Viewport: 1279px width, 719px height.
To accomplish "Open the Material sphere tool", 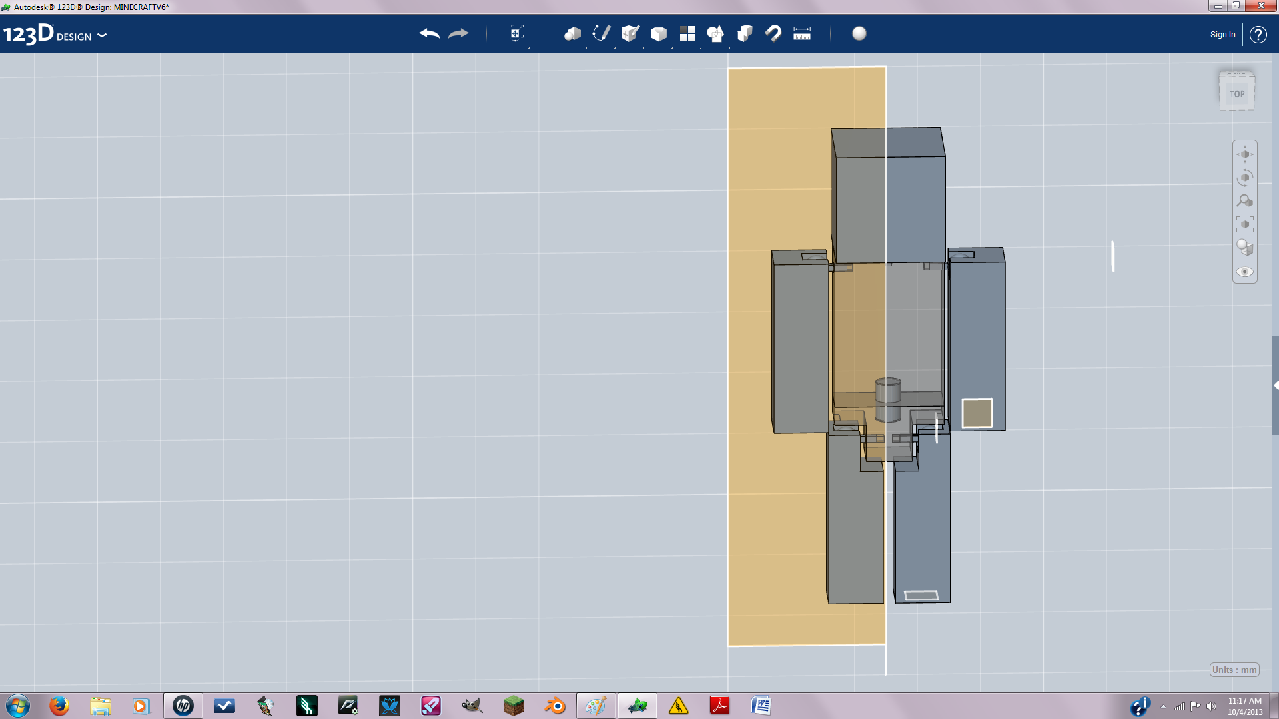I will (x=859, y=33).
